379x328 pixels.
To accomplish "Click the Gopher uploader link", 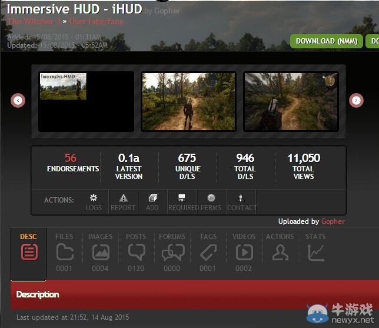I will coord(333,221).
